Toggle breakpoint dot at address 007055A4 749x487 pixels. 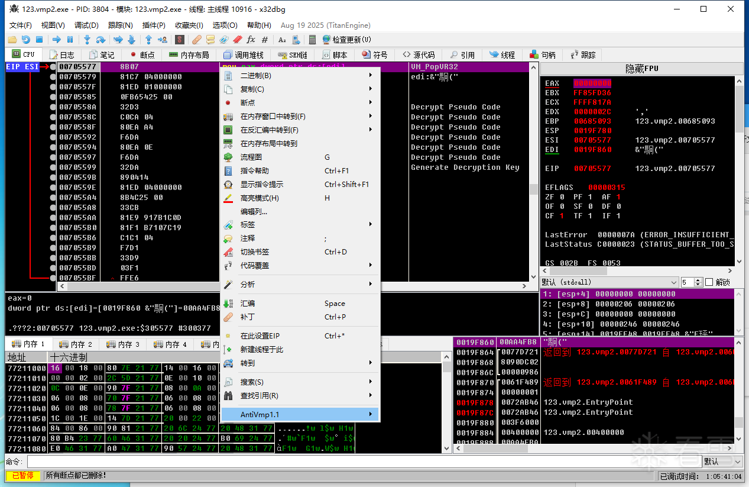pos(53,198)
